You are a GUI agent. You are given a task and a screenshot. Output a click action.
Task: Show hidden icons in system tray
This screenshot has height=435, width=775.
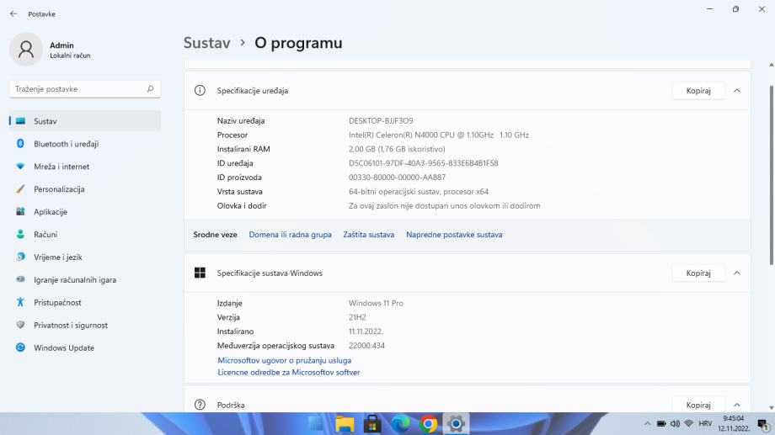(647, 424)
